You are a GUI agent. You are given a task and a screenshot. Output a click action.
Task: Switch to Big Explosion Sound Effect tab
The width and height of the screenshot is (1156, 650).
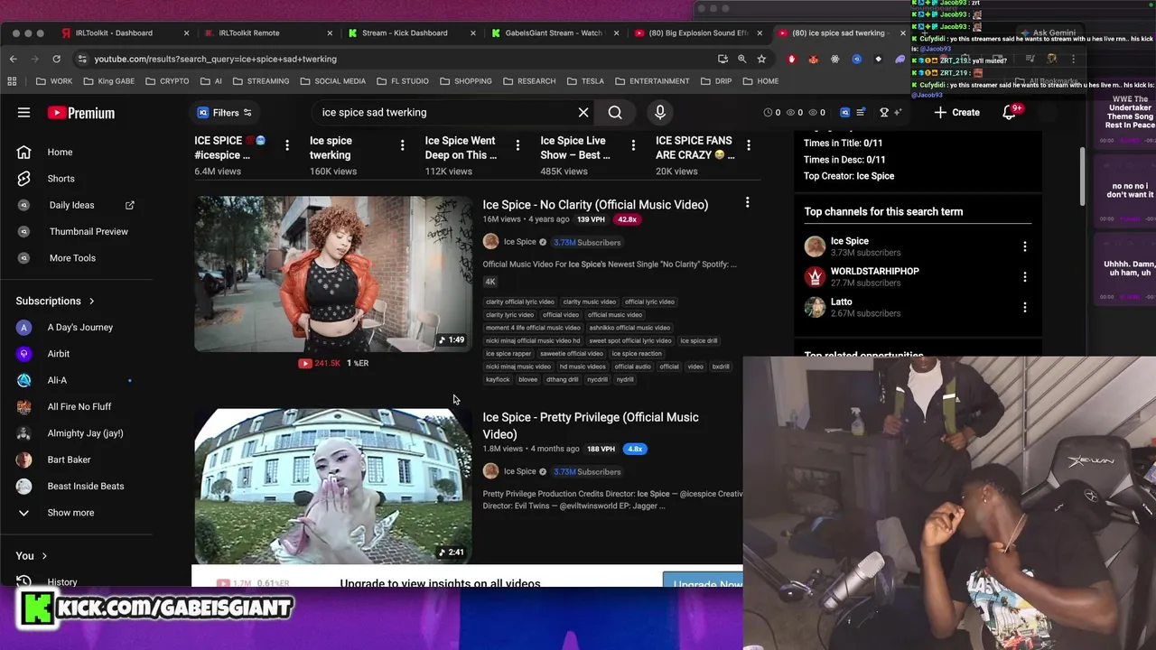697,33
